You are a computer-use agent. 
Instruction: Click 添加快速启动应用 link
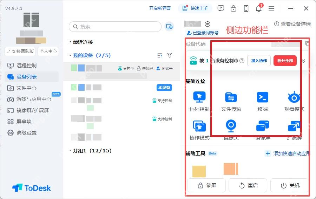click(x=288, y=153)
